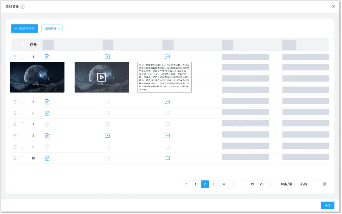
Task: Go to the previous page with the left arrow
Action: click(186, 184)
